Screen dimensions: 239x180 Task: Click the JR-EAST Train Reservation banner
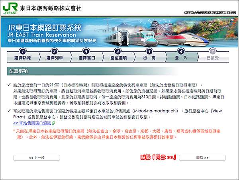[119, 32]
